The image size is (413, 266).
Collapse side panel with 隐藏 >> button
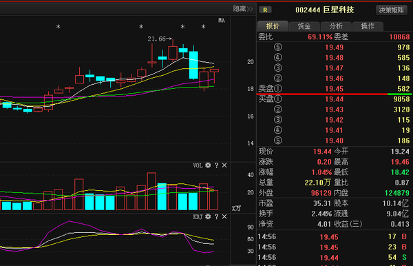click(243, 9)
